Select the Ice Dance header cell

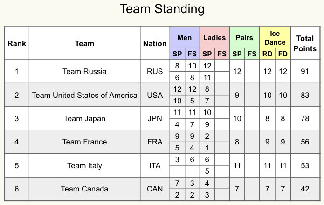pos(275,38)
